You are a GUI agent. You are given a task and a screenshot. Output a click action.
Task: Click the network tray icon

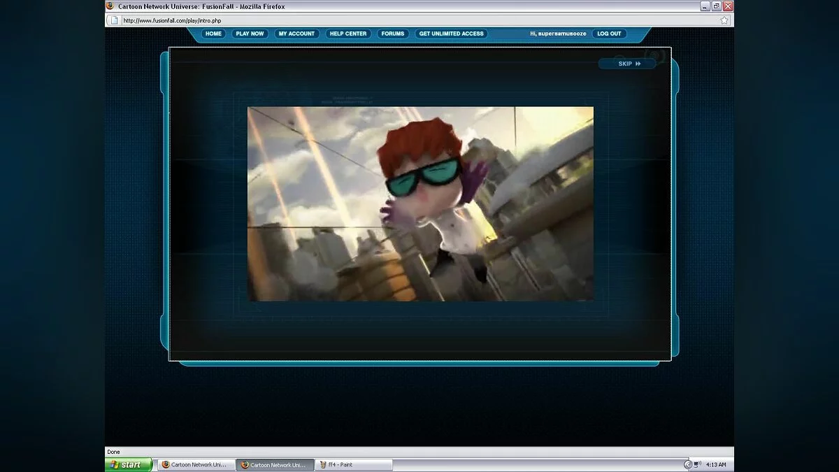tap(698, 464)
